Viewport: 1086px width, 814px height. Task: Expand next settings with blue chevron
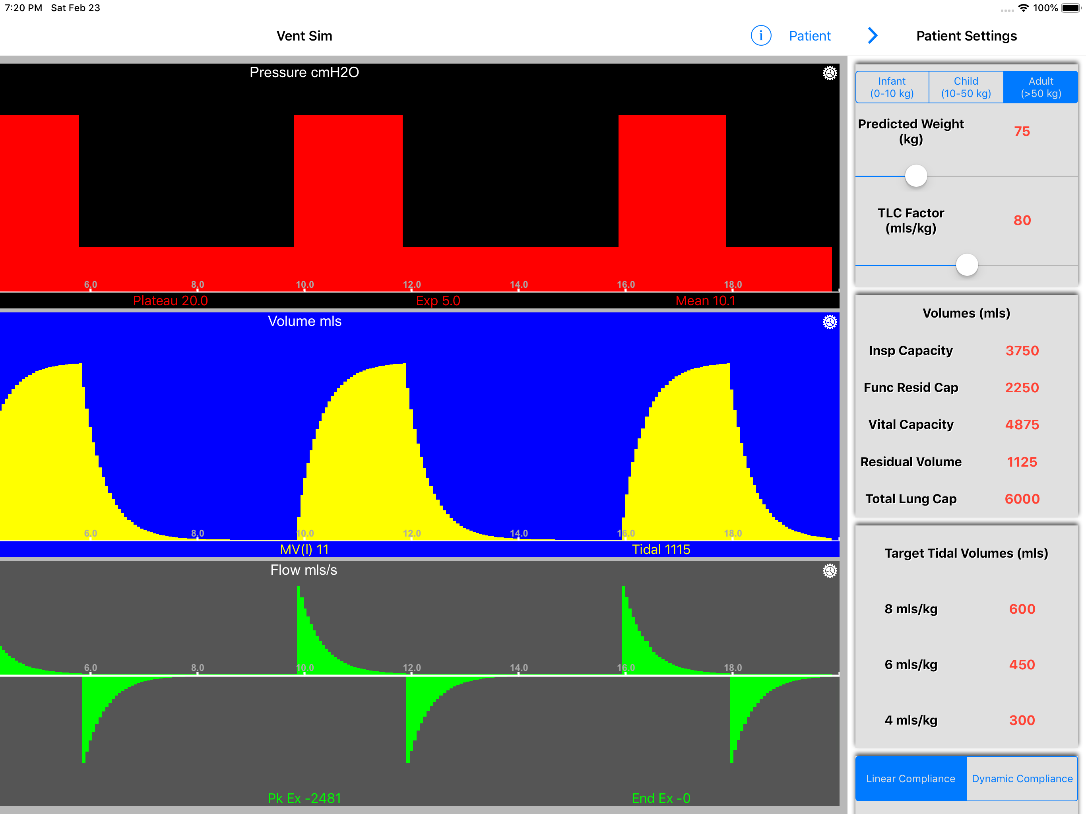(873, 36)
